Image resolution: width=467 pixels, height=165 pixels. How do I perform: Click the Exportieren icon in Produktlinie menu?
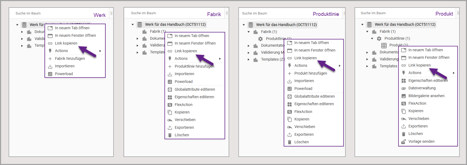pyautogui.click(x=290, y=135)
